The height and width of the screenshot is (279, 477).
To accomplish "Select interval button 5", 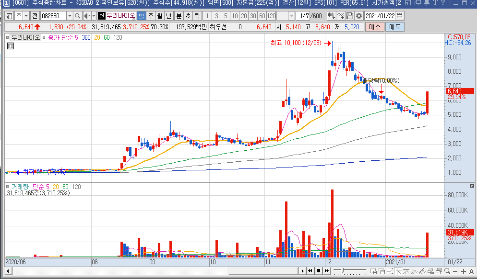I will tap(226, 16).
